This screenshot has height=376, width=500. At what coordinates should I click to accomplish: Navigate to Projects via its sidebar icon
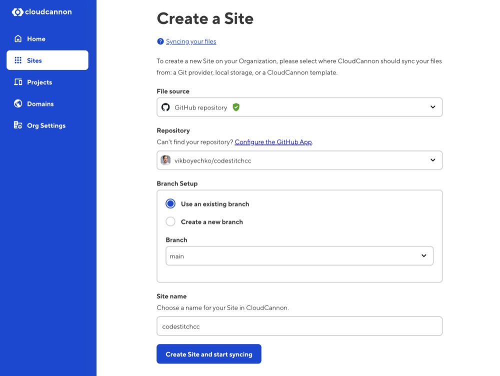[x=40, y=82]
